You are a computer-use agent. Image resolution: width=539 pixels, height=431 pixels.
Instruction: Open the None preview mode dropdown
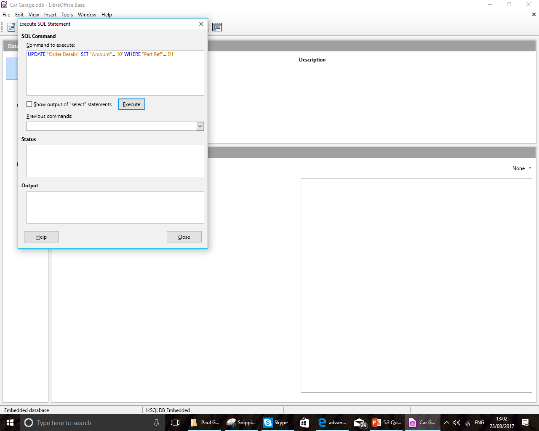click(x=522, y=168)
